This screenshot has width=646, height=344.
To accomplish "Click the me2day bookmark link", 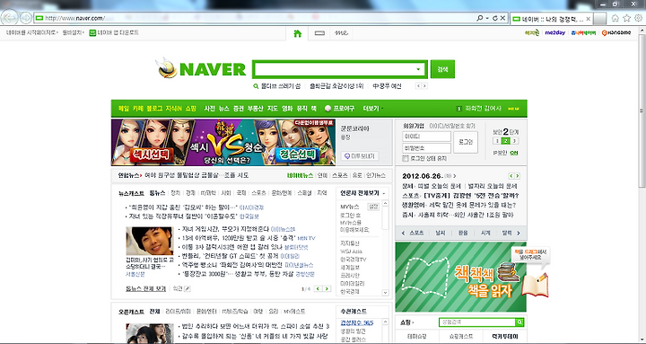I will point(555,33).
